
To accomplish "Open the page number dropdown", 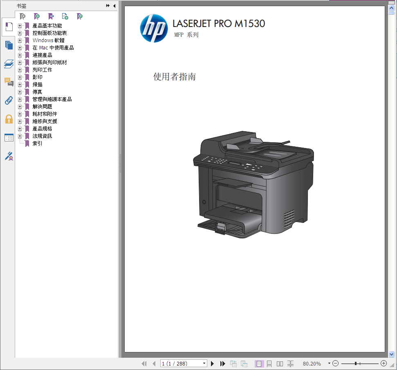I will (204, 364).
